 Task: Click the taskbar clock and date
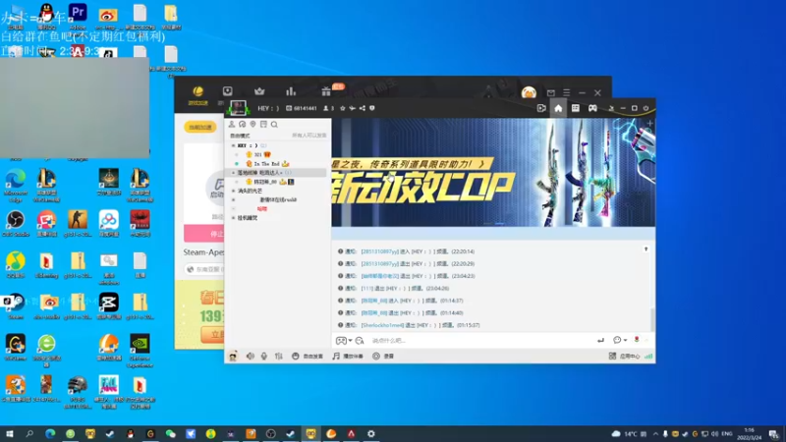[x=749, y=434]
